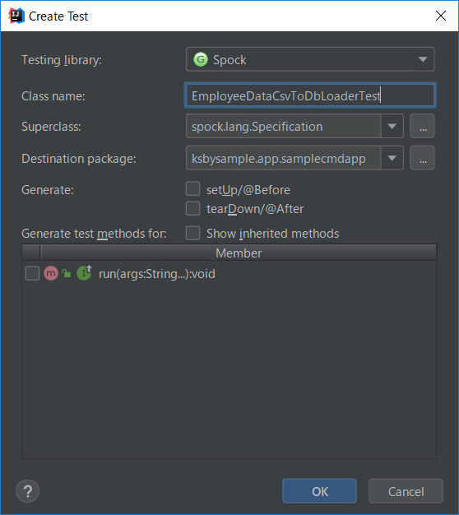Click the spock.lang.Specification superclass field
The image size is (459, 515).
click(283, 126)
